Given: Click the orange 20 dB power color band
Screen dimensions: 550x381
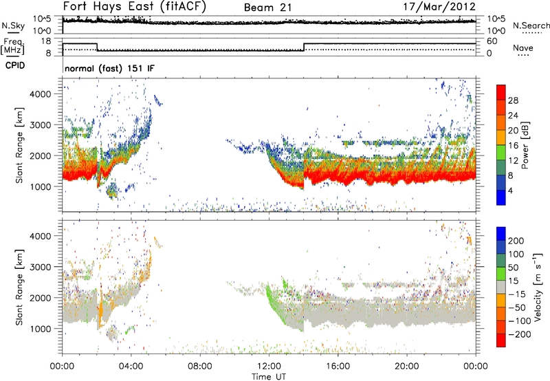Looking at the screenshot, I should tap(501, 122).
